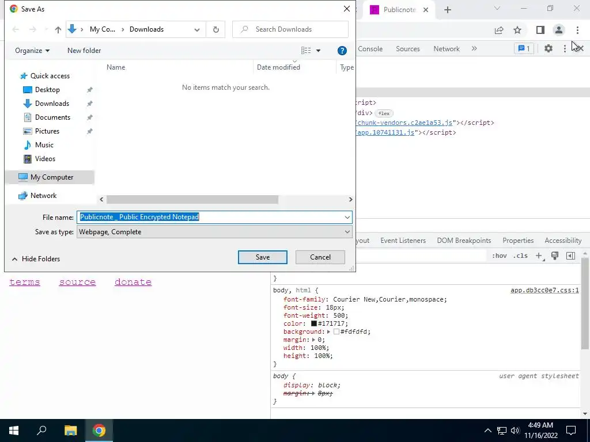Screen dimensions: 590x442
Task: Open the Help question mark icon
Action: [x=342, y=51]
